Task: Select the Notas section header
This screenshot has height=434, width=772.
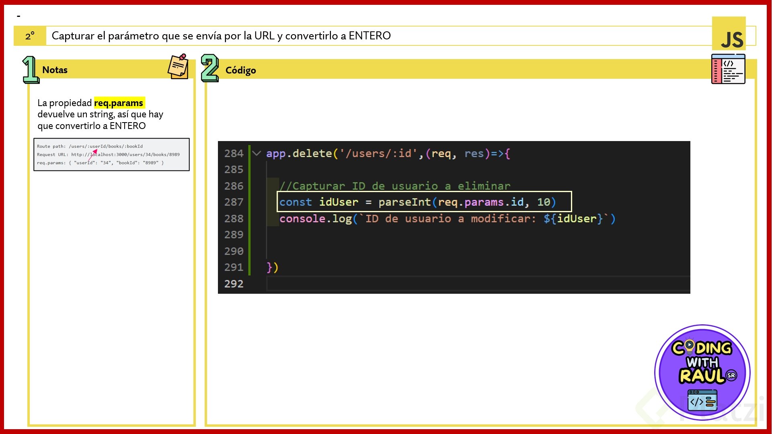Action: pyautogui.click(x=55, y=70)
